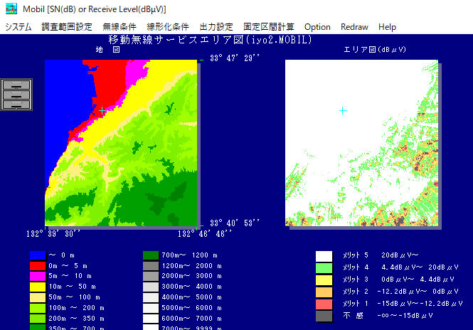
Task: Click the green メリット 4 legend swatch
Action: point(324,267)
